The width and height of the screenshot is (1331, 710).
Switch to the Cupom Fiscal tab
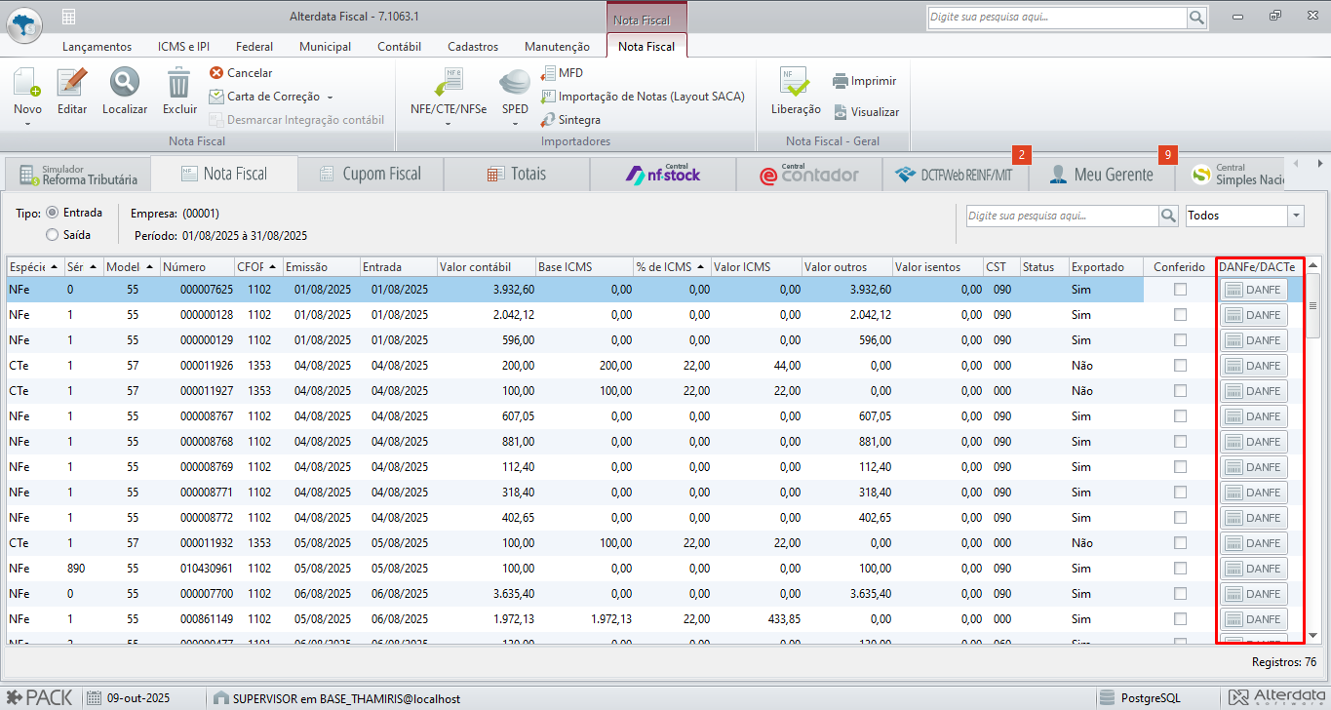point(371,175)
